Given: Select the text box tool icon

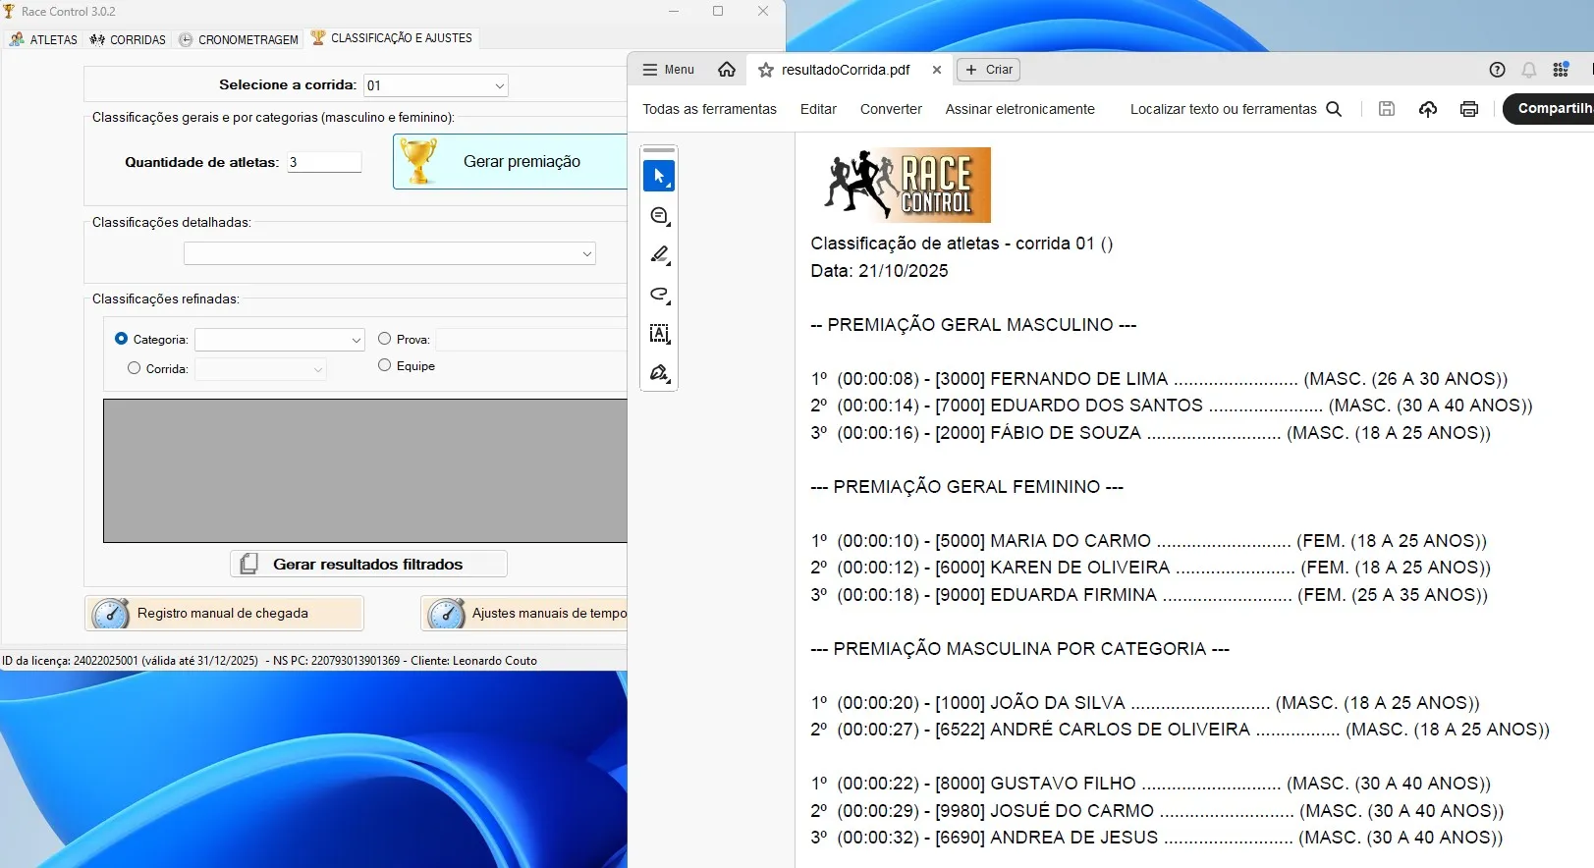Looking at the screenshot, I should (x=659, y=334).
